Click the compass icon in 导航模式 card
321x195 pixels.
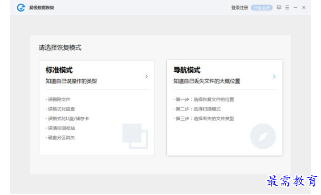click(x=263, y=136)
